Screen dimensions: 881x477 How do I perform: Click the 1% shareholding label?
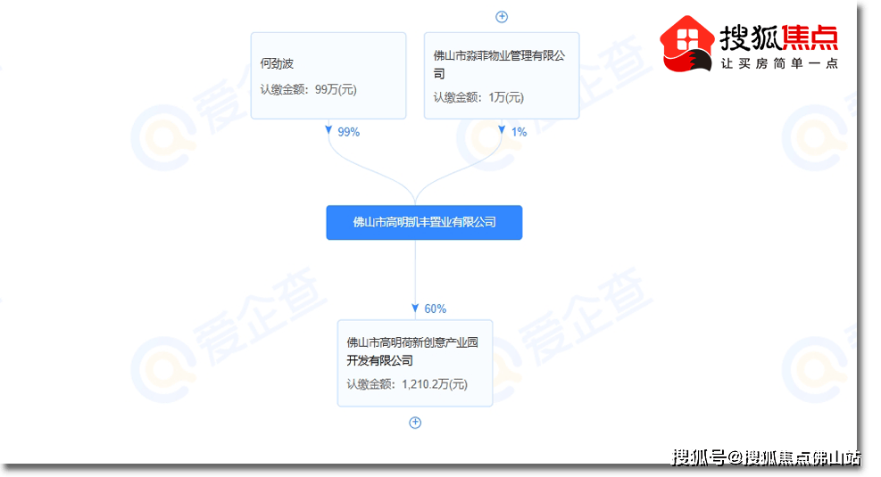(519, 132)
